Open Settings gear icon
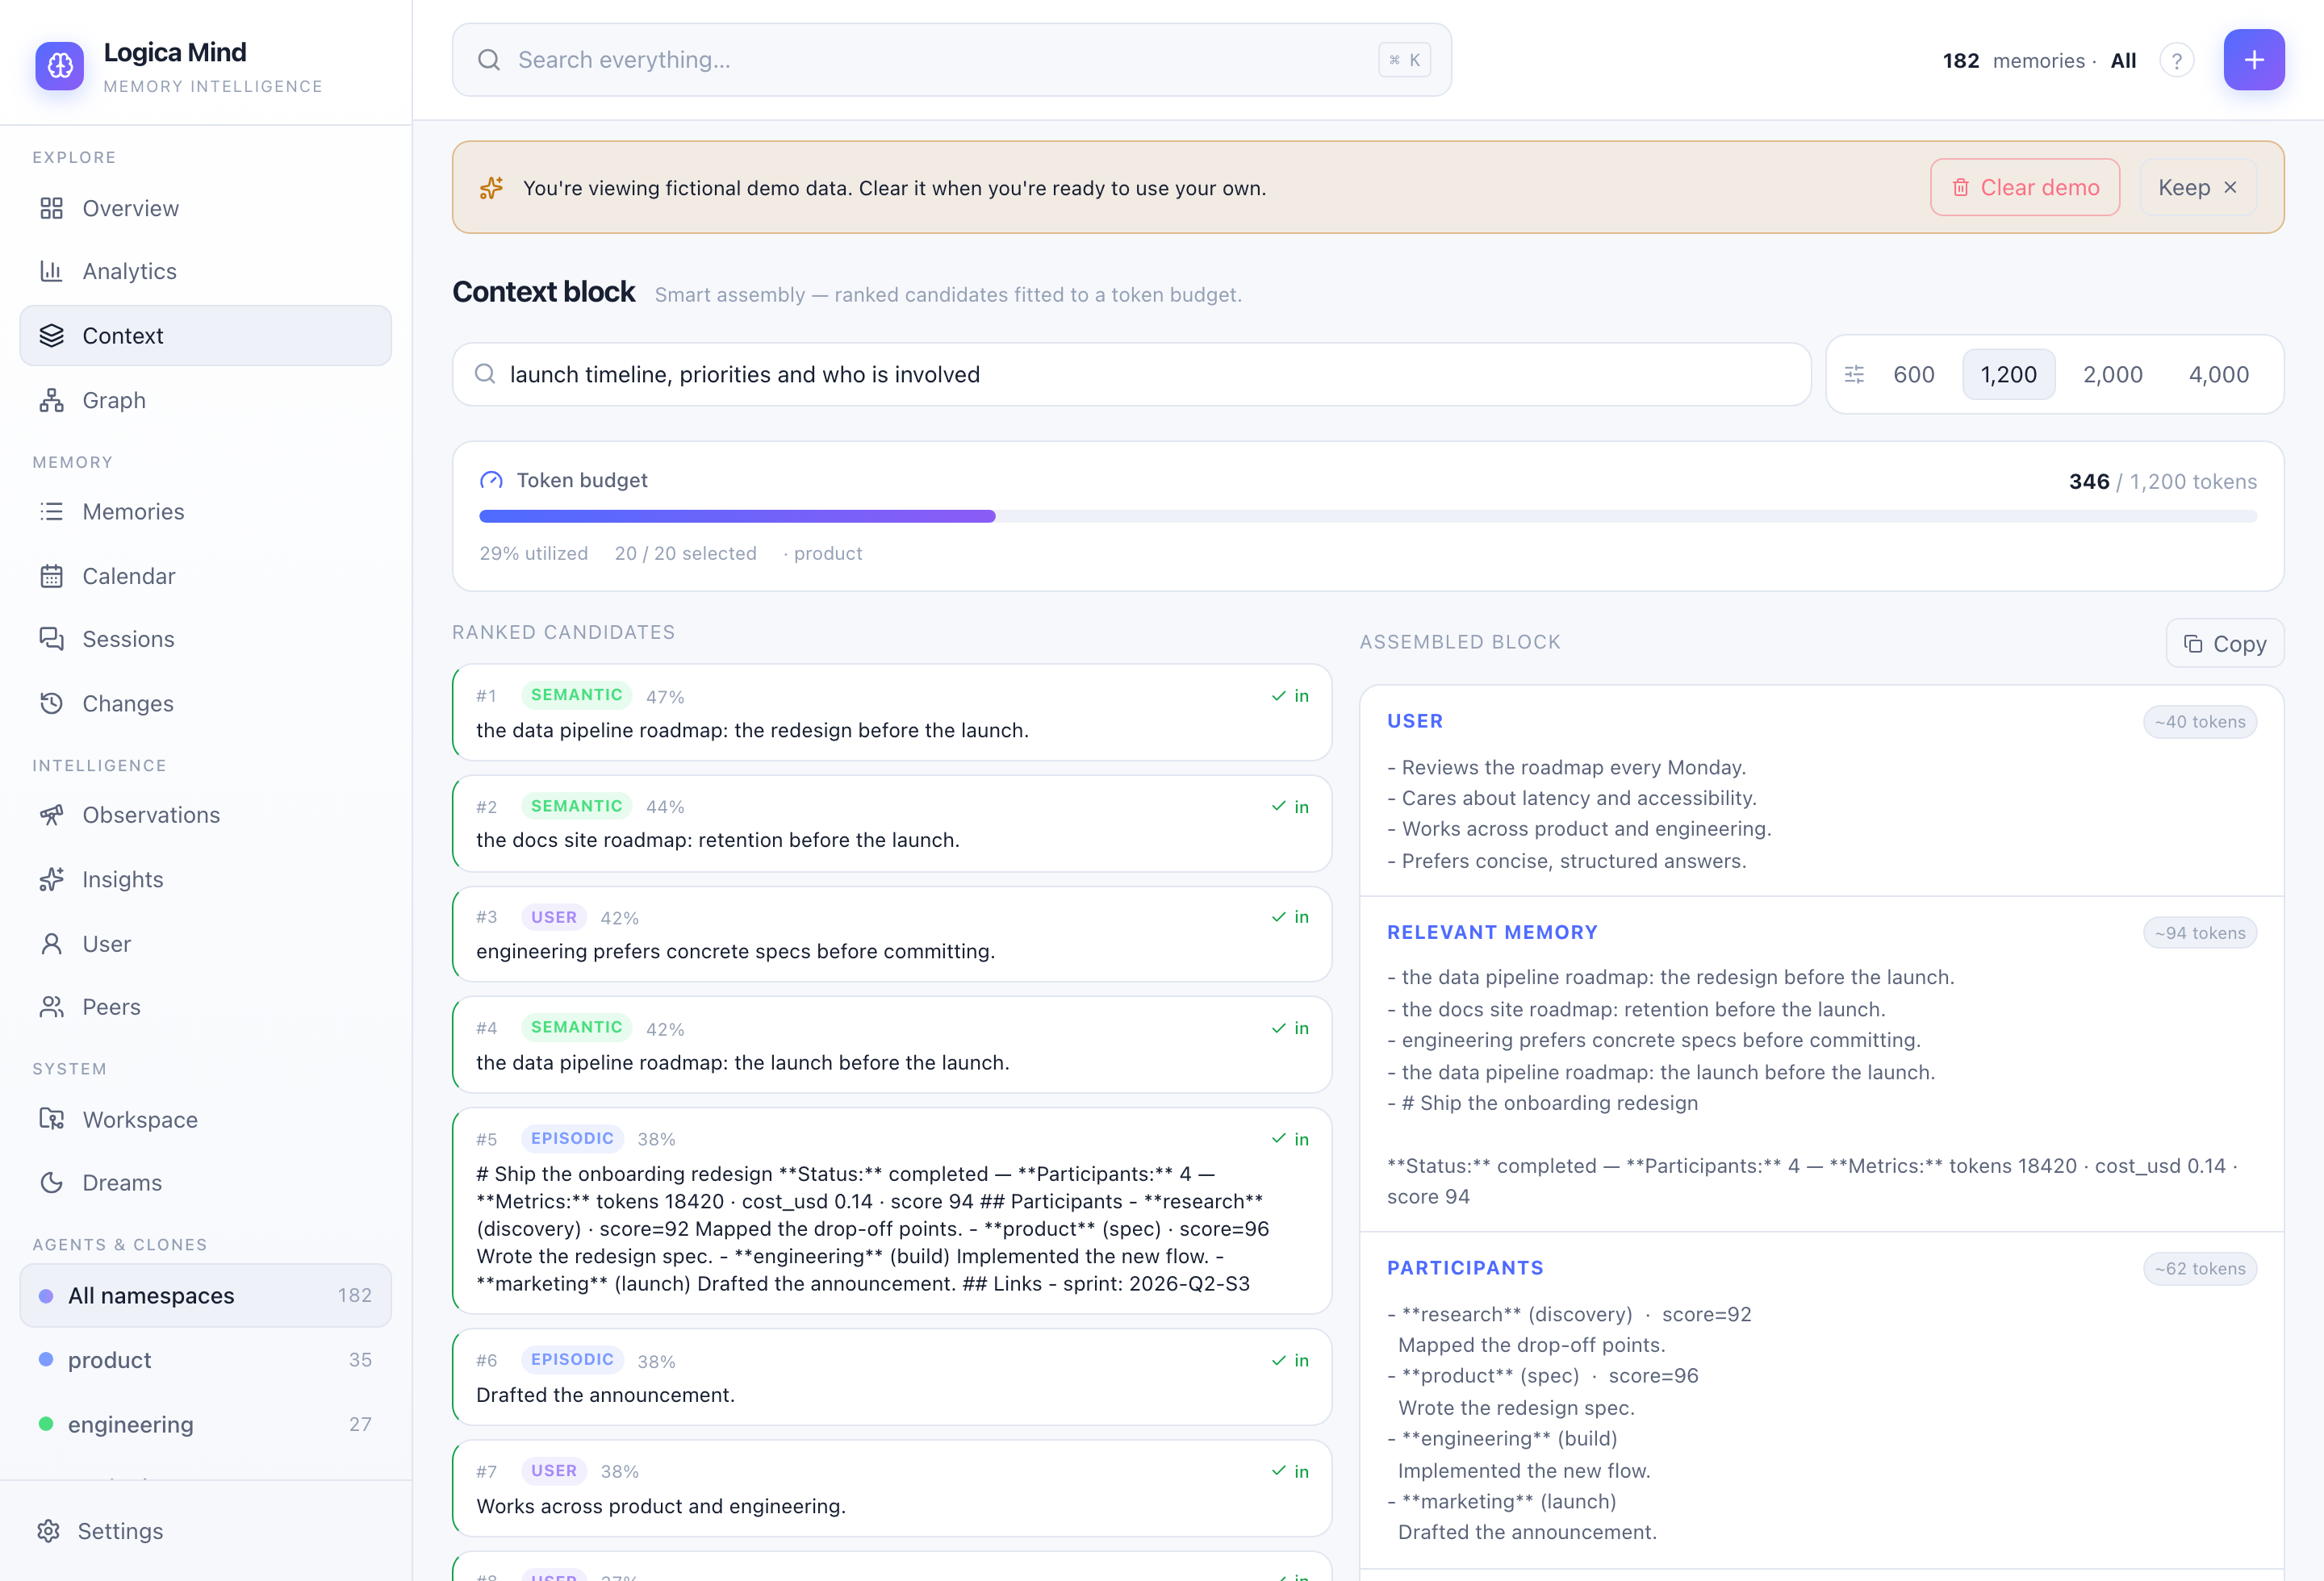 (x=48, y=1531)
